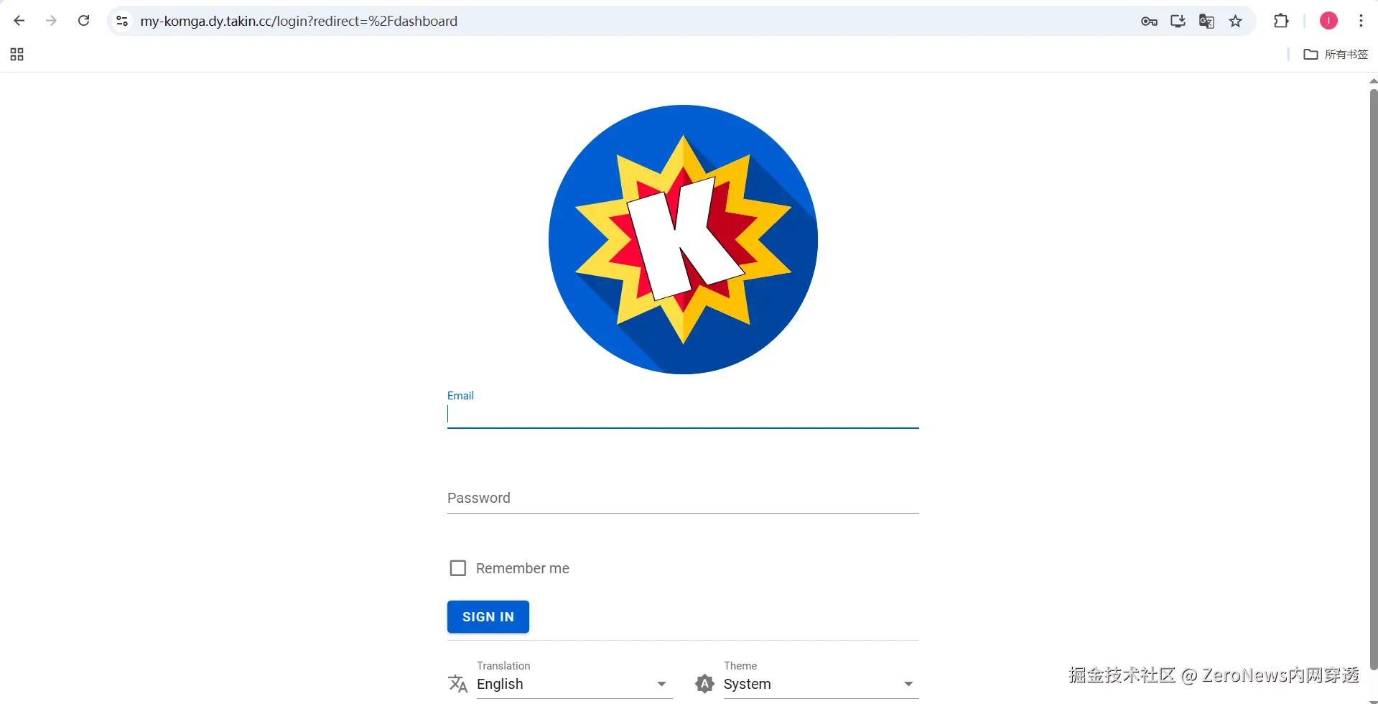Viewport: 1378px width, 704px height.
Task: Open the Google Translate page icon
Action: 1206,22
